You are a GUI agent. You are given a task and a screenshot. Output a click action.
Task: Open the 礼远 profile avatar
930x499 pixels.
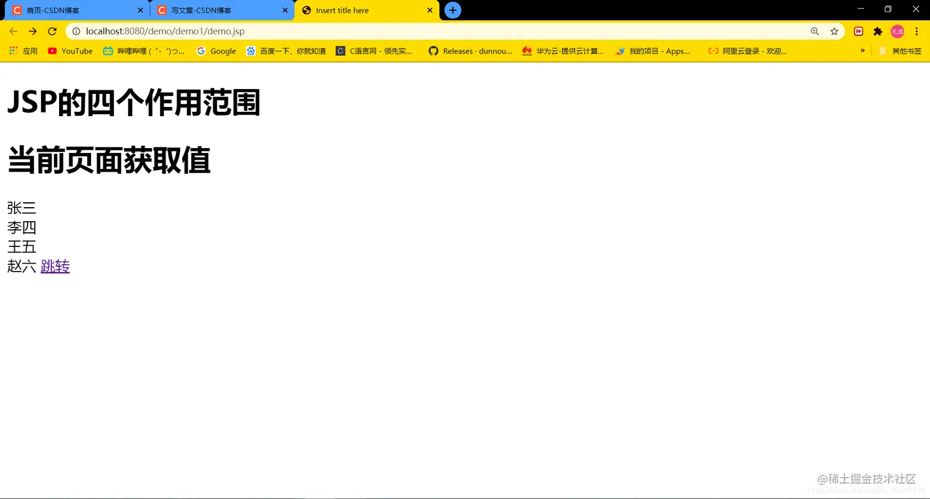(897, 31)
